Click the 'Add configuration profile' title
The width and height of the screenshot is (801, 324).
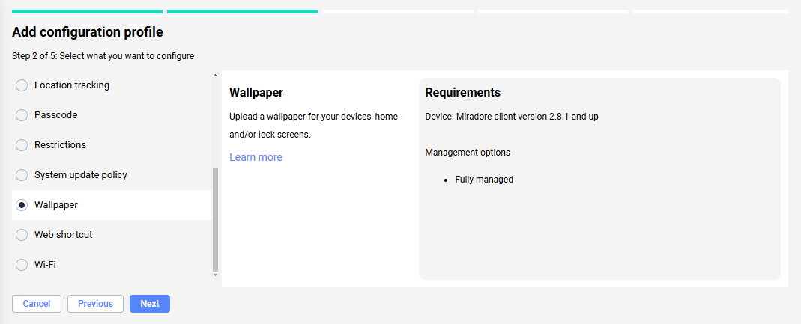tap(88, 32)
